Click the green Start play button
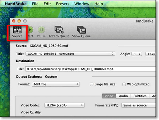The image size is (159, 120). 30,30
